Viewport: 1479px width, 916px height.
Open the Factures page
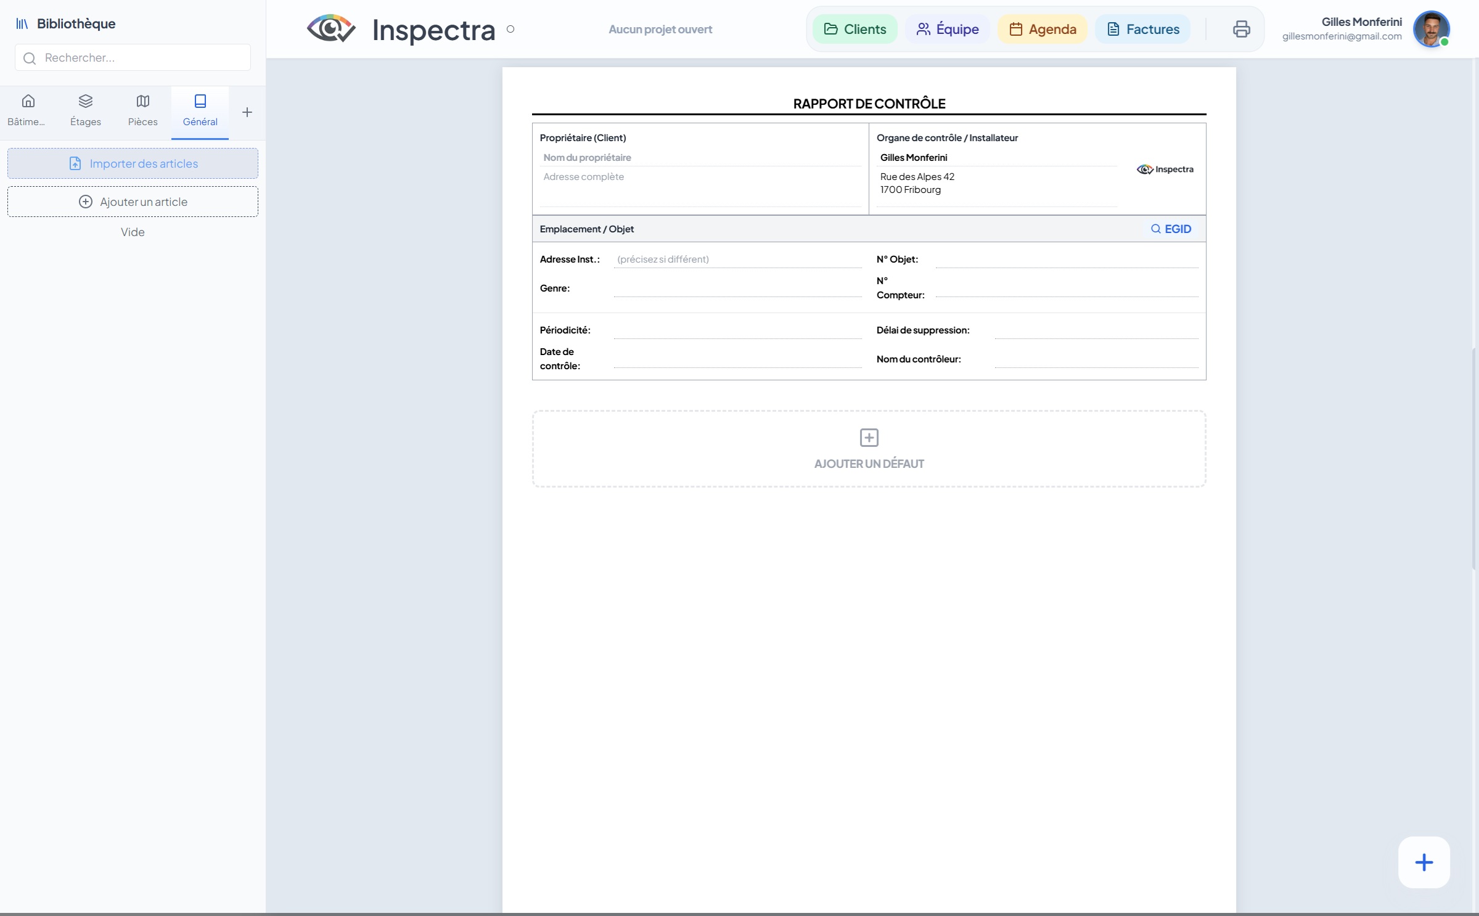1143,29
